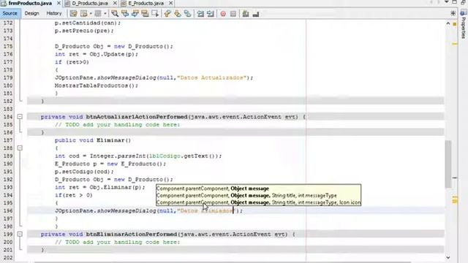Collapse the btnEliminarActionPerformed method fold

point(20,234)
